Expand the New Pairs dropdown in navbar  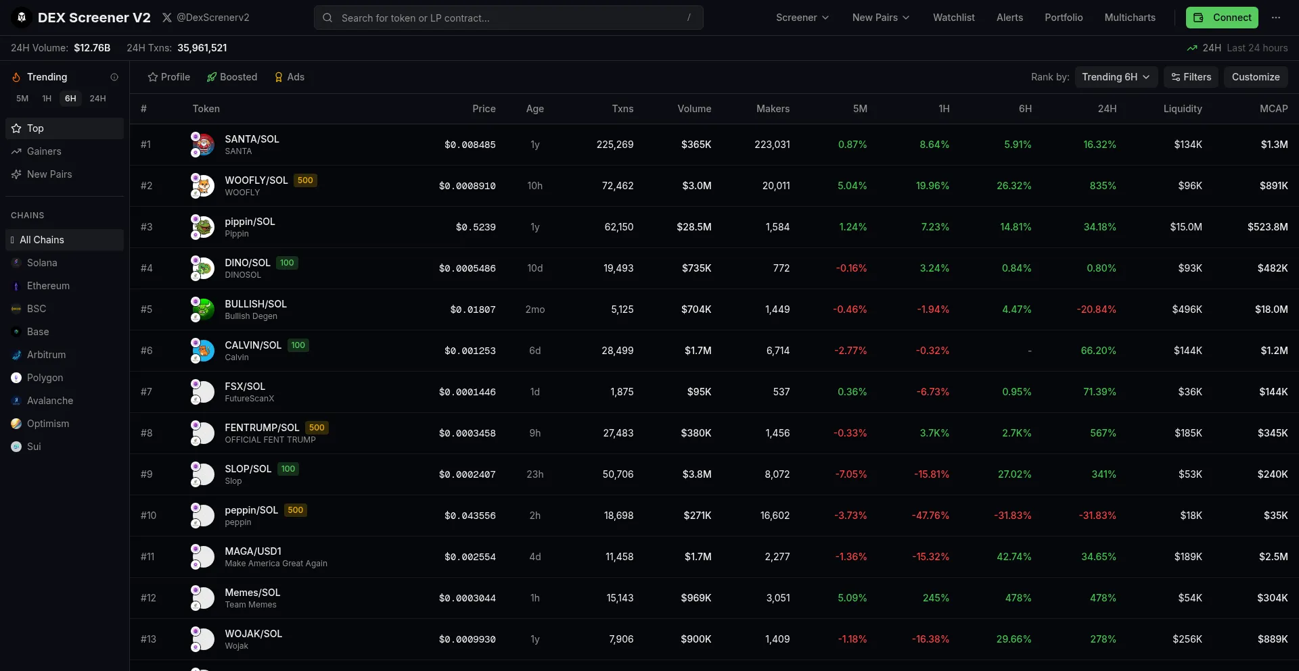click(x=880, y=18)
